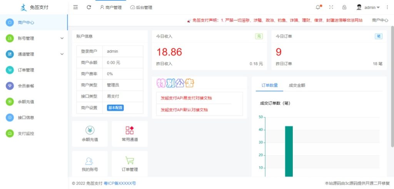The image size is (394, 189).
Task: Open the 常用通道 shortcut icon
Action: pyautogui.click(x=129, y=130)
